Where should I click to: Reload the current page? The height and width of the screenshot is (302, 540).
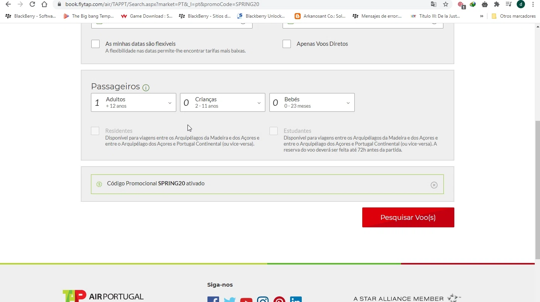[32, 5]
